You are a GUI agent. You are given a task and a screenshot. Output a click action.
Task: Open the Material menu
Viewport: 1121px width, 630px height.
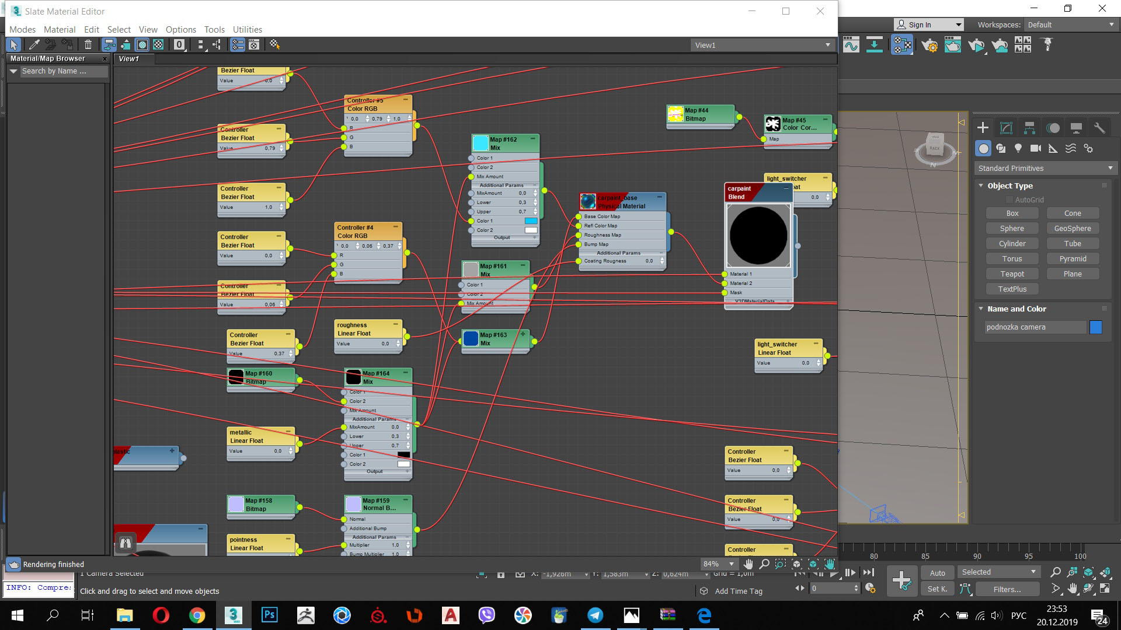pos(60,29)
